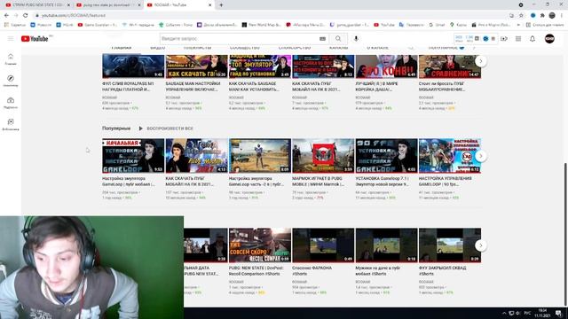This screenshot has height=319, width=568.
Task: Open the 'Спасение ФАРАОНА #Shorts' title
Action: point(312,271)
